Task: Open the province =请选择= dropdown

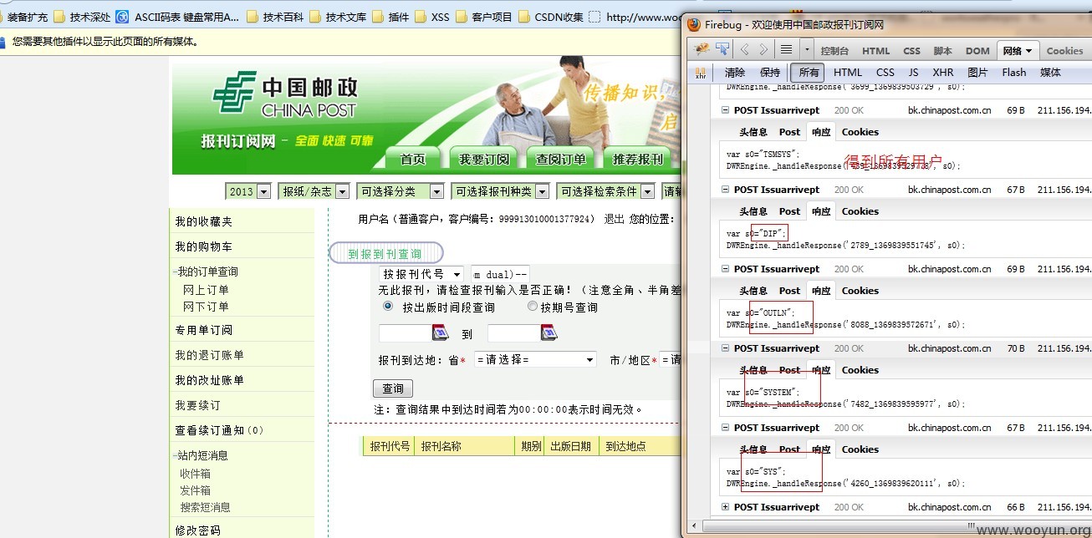Action: coord(535,359)
